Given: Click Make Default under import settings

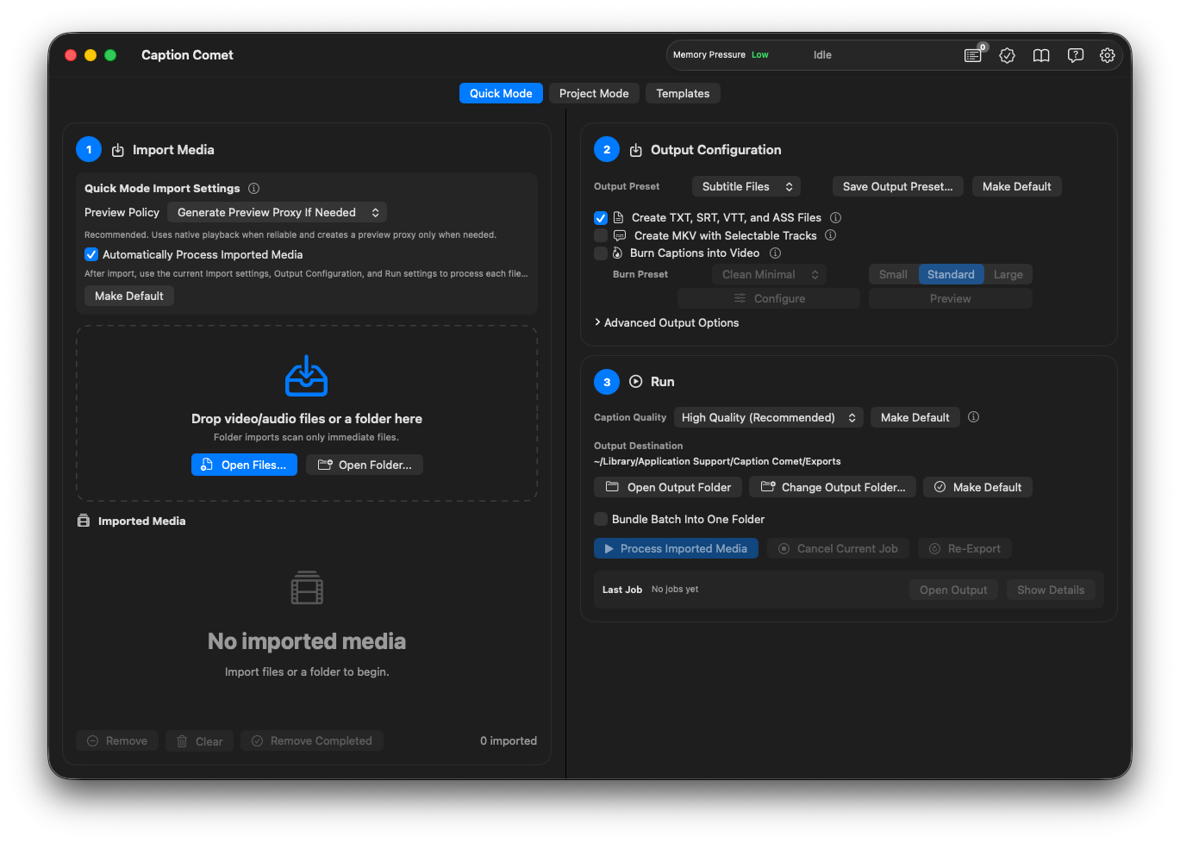Looking at the screenshot, I should pyautogui.click(x=129, y=296).
